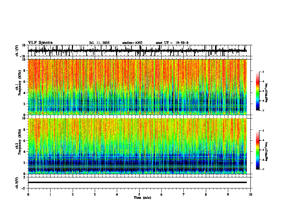
Task: Click the "-7" value below ch.2 color bar
Action: 263,169
